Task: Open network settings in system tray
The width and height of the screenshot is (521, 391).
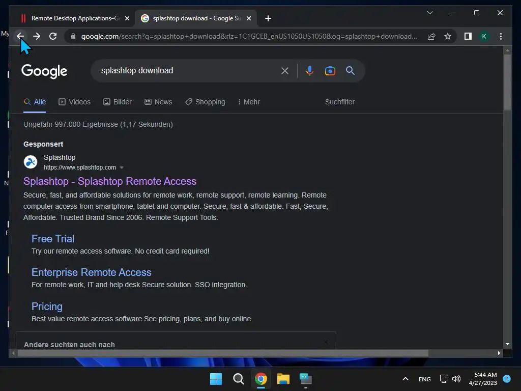Action: point(444,379)
